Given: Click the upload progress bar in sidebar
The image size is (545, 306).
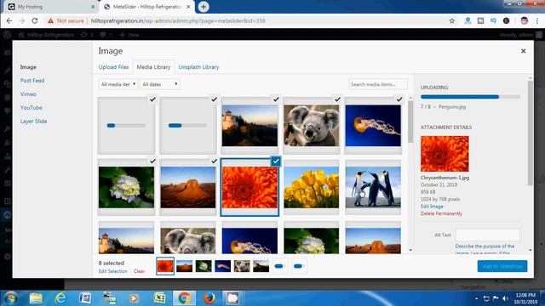Looking at the screenshot, I should (470, 97).
